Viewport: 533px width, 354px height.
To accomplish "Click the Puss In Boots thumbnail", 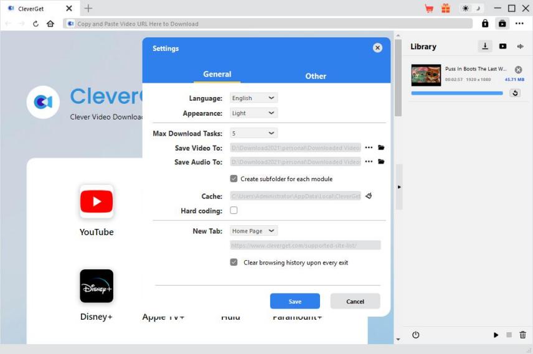I will click(x=426, y=75).
